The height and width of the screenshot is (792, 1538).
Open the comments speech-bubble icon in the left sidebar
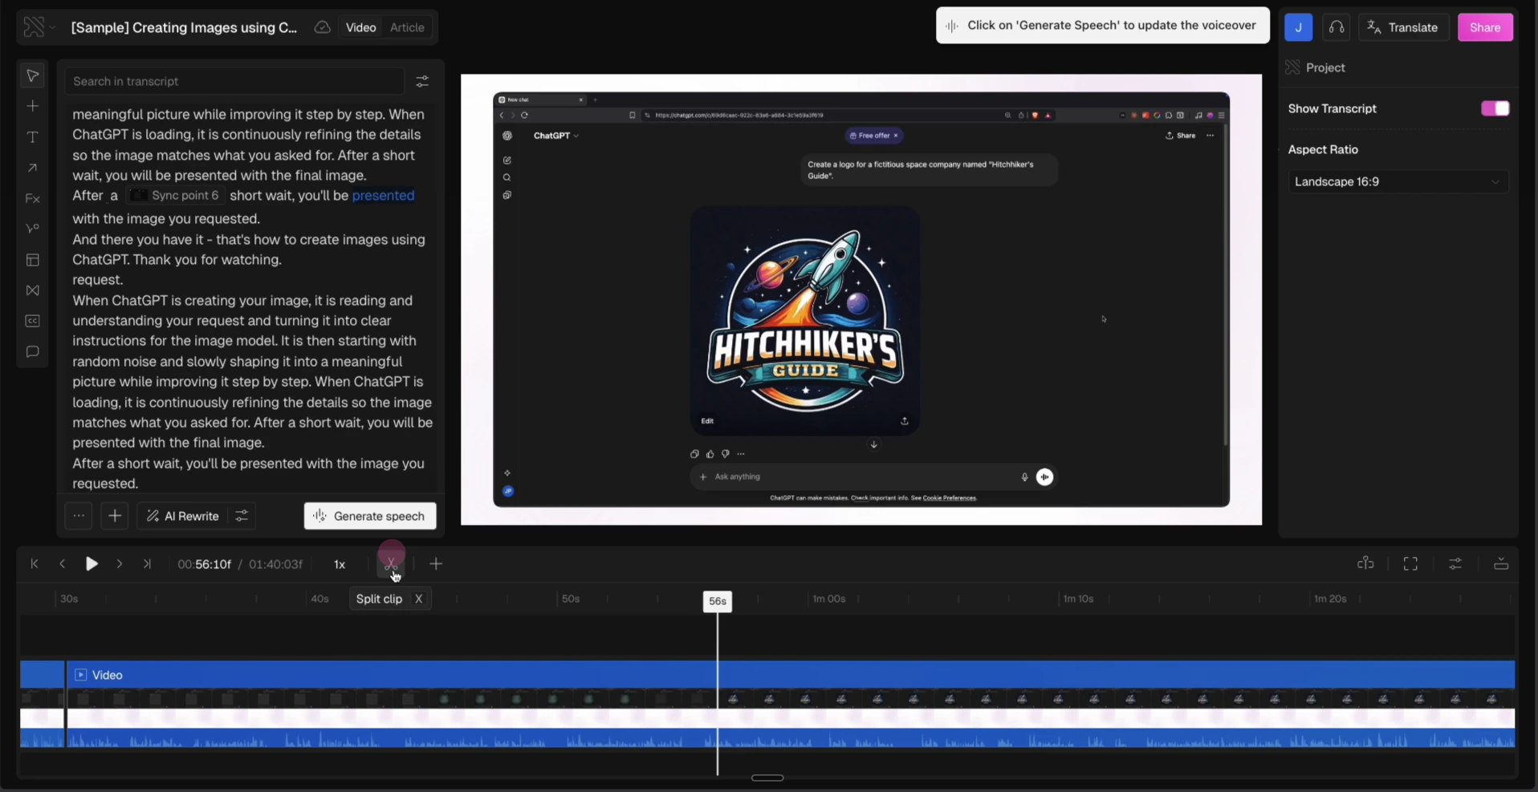32,351
